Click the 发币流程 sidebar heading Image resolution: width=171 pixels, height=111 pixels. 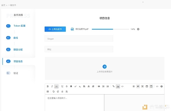click(x=18, y=15)
